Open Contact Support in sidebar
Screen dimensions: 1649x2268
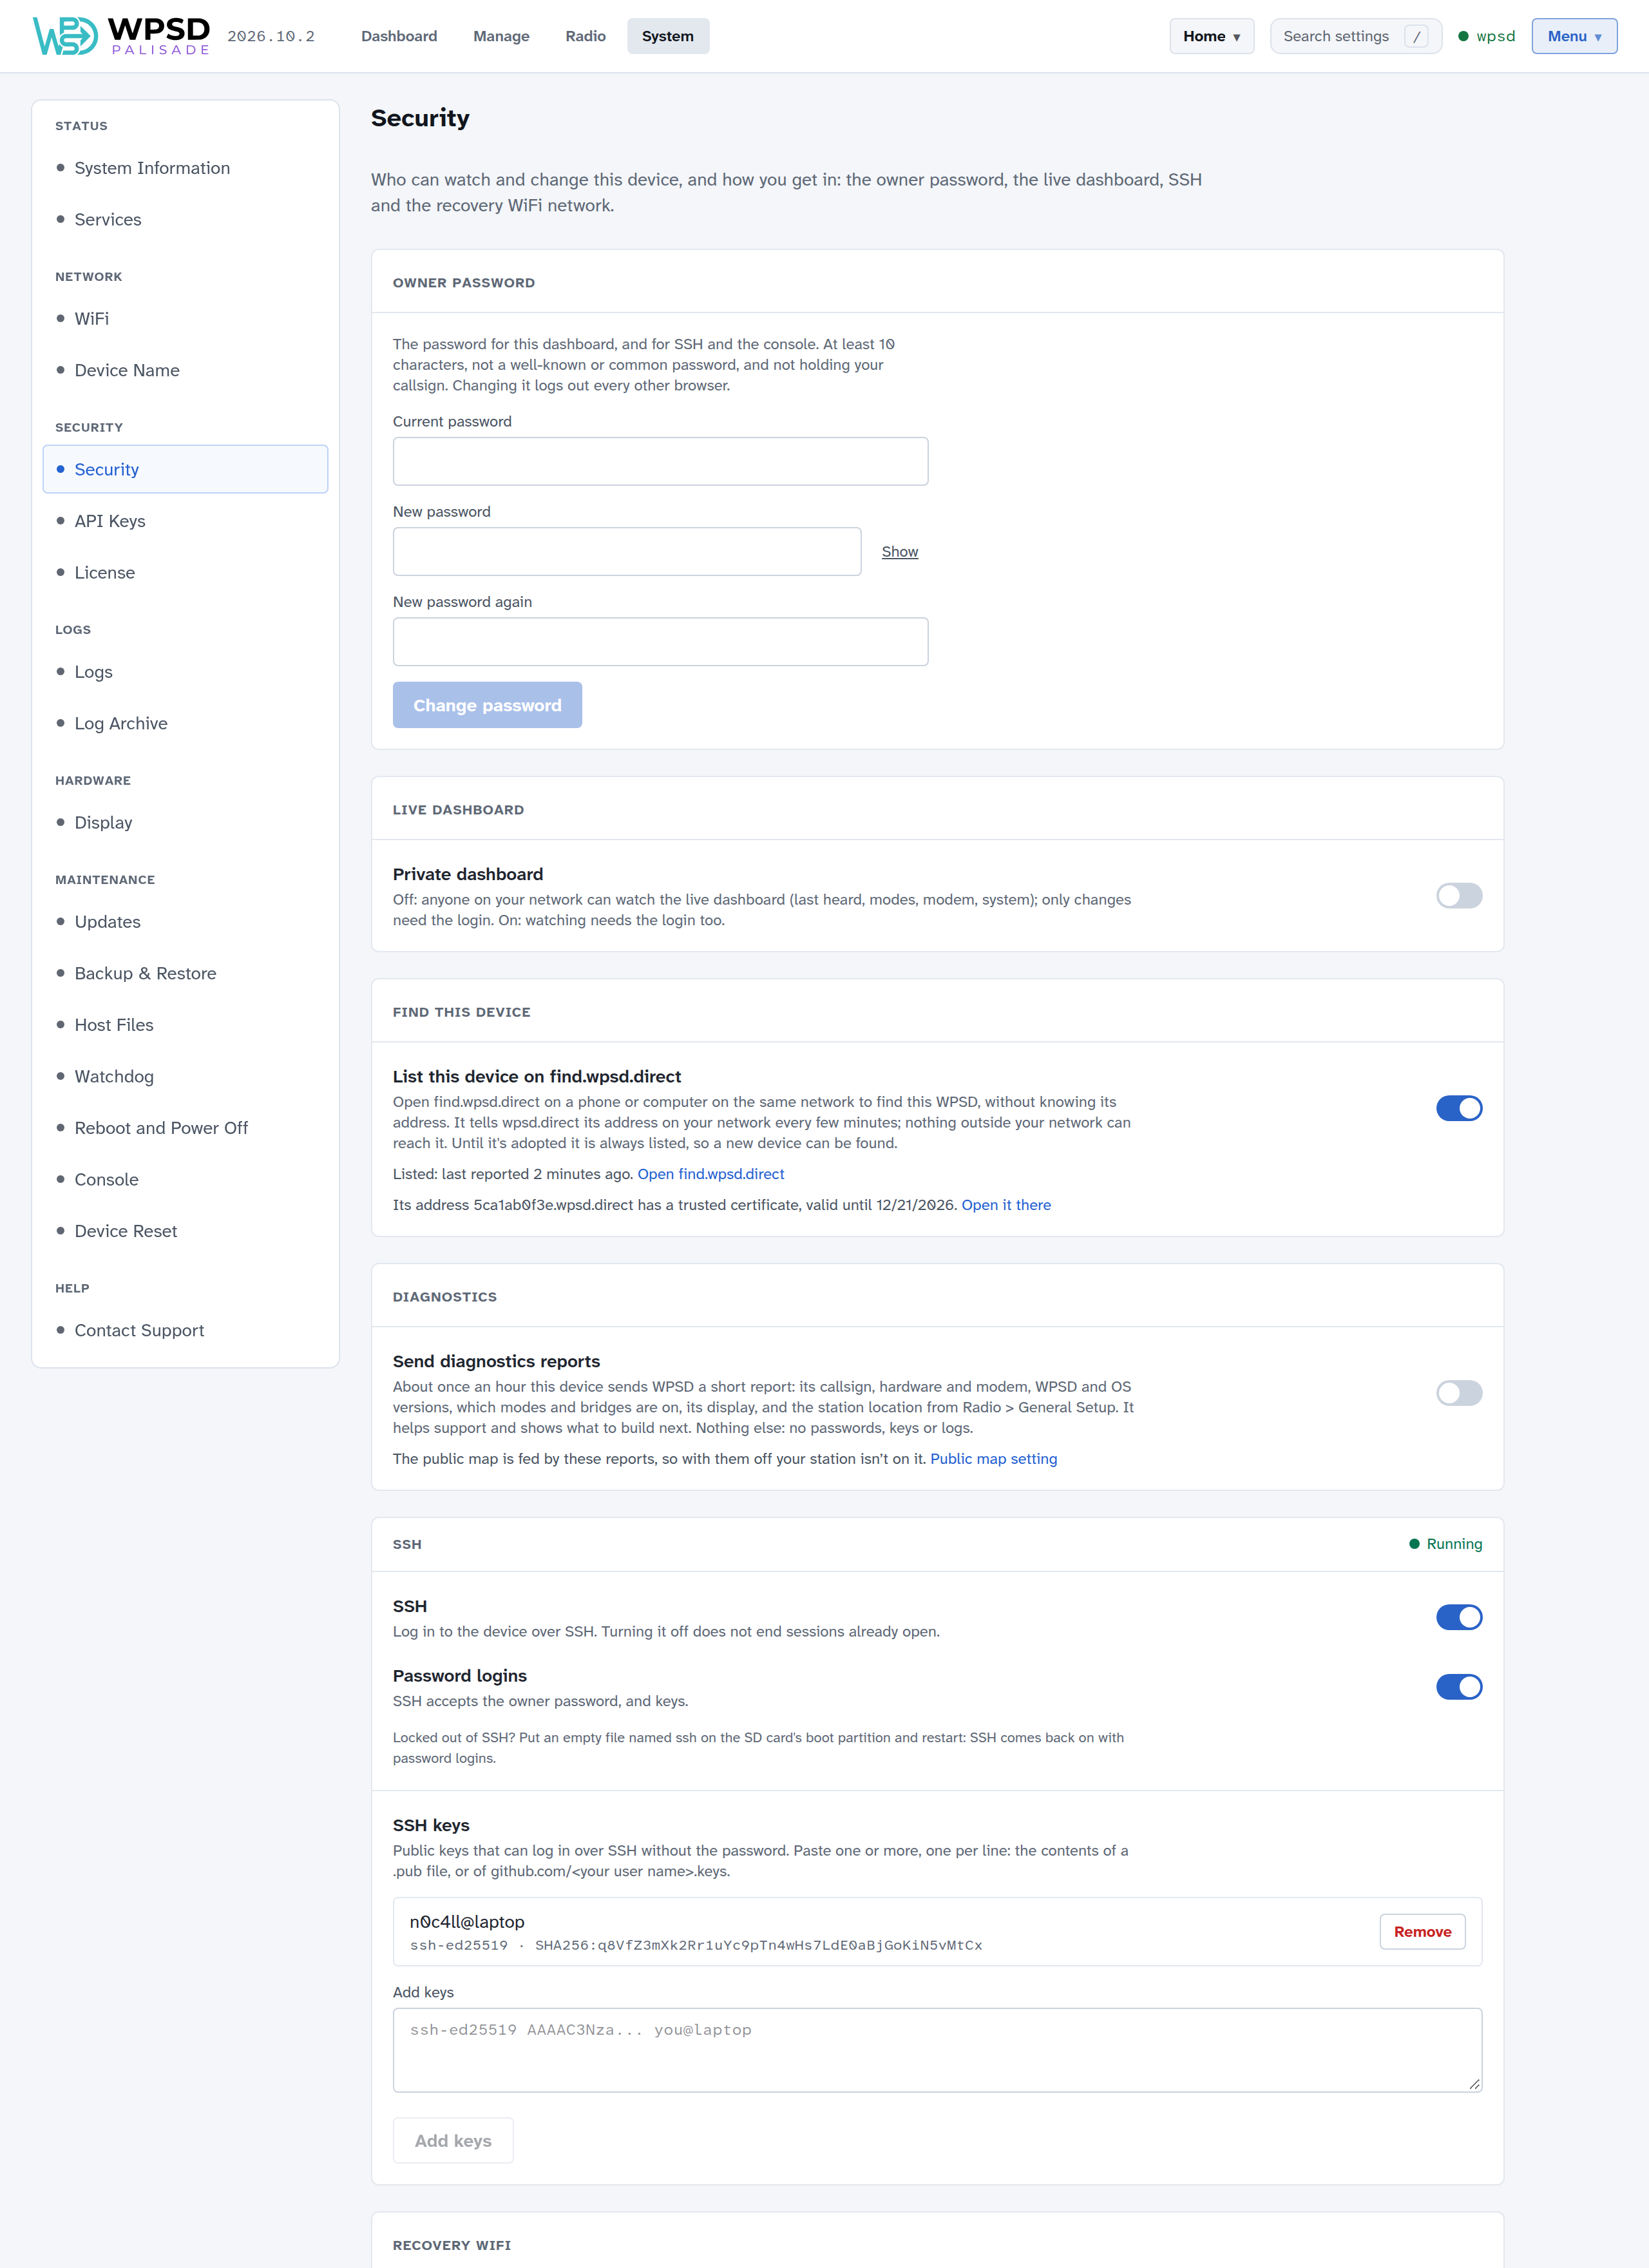coord(186,1330)
